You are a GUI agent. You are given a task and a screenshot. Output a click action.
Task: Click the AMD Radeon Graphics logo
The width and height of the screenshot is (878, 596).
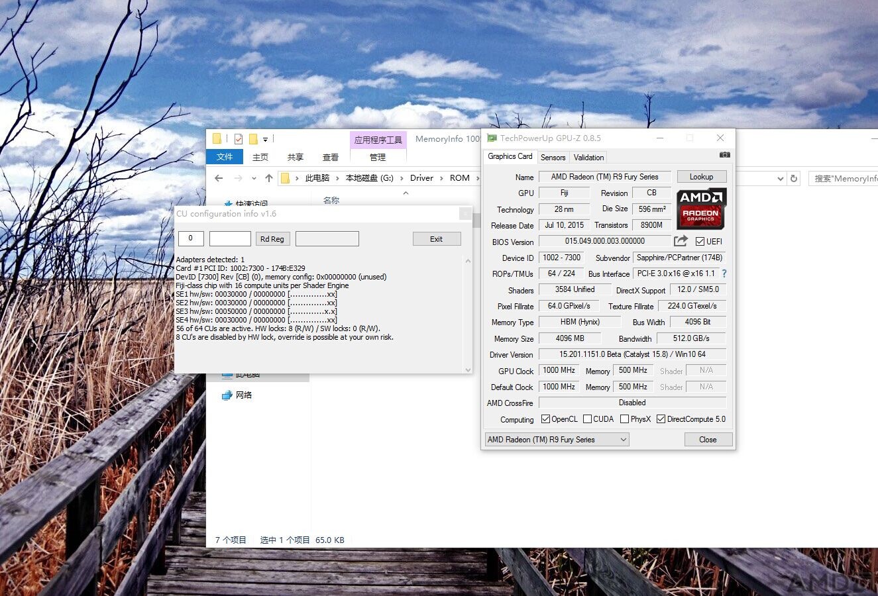pos(701,209)
